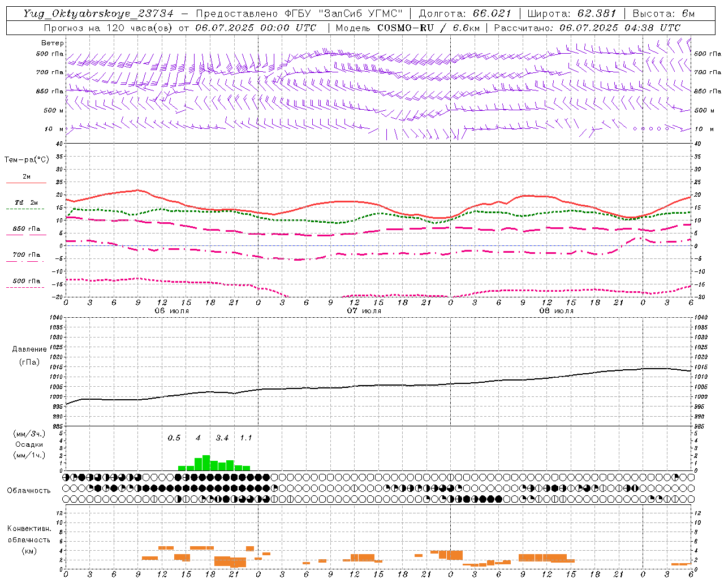Click the pink dash-dot sample under 700 гПа
The height and width of the screenshot is (579, 724).
pos(25,261)
